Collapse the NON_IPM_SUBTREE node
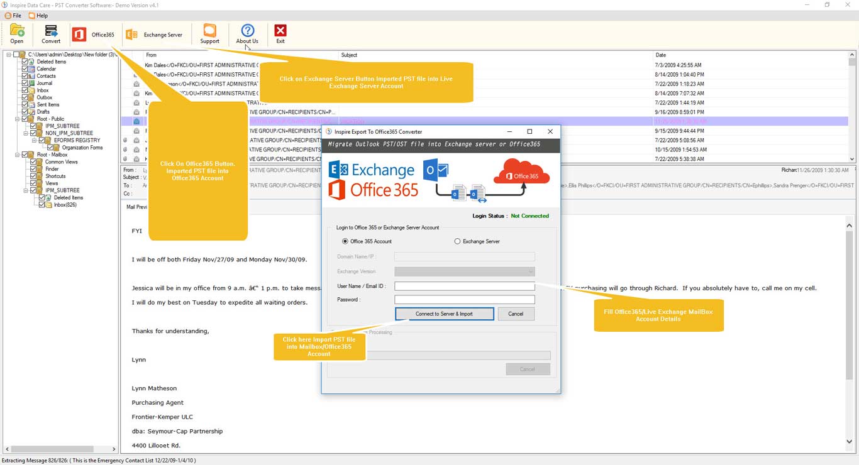The height and width of the screenshot is (465, 859). pos(26,133)
